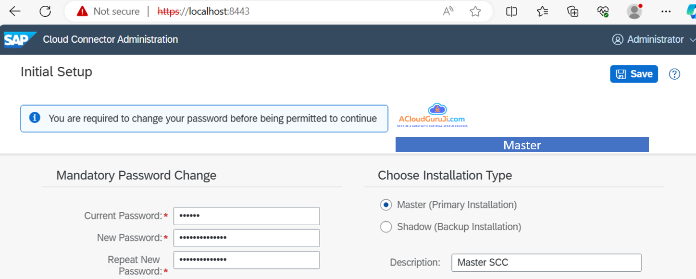Screen dimensions: 696x279
Task: Click the localhost URL in address bar
Action: tap(204, 12)
